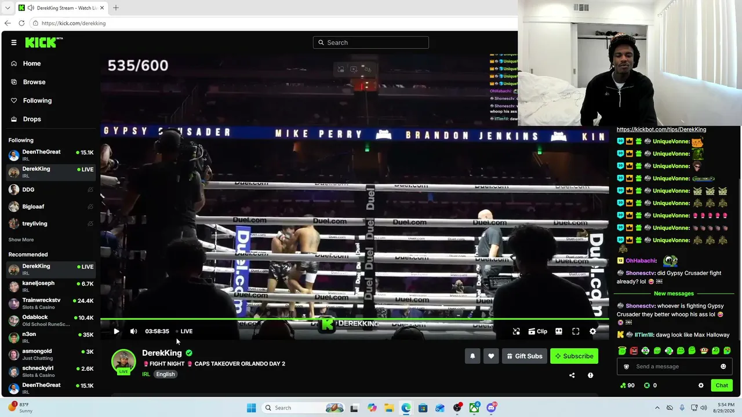Viewport: 742px width, 417px height.
Task: Toggle notifications with the bell button
Action: click(x=472, y=356)
